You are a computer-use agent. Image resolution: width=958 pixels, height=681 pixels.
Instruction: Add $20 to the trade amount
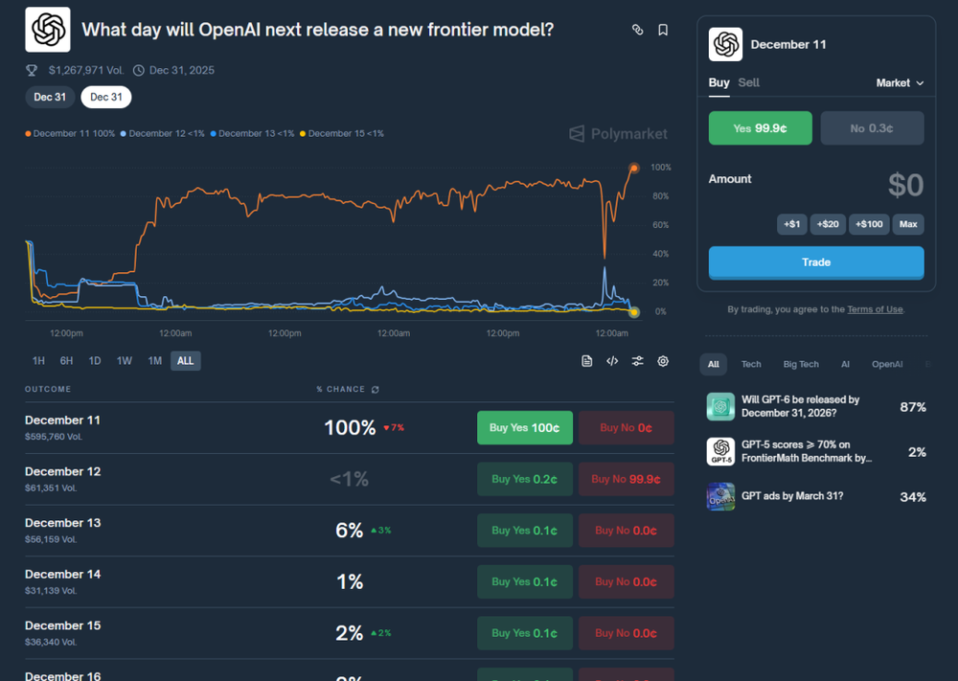pos(828,224)
